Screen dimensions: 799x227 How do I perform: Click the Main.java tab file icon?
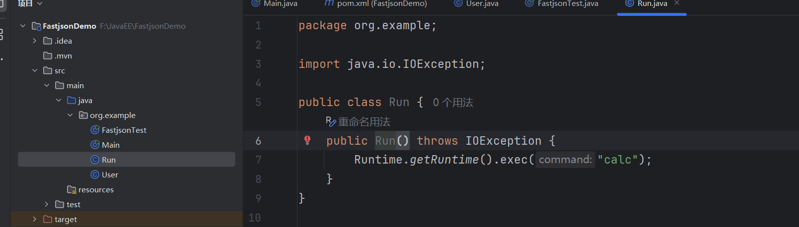point(255,3)
